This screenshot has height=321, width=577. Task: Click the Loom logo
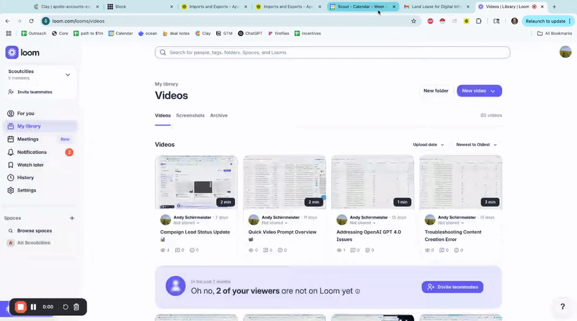23,52
